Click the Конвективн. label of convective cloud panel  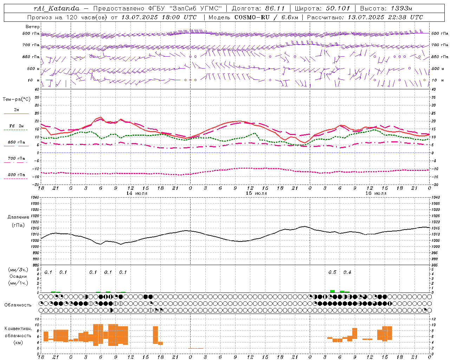point(18,329)
